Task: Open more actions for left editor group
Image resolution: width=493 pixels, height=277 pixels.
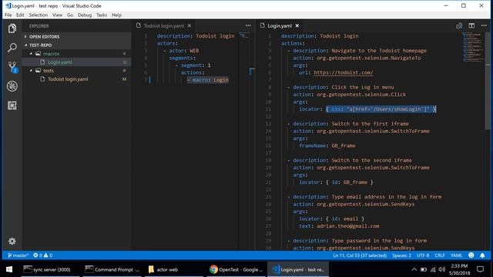Action: (x=248, y=25)
